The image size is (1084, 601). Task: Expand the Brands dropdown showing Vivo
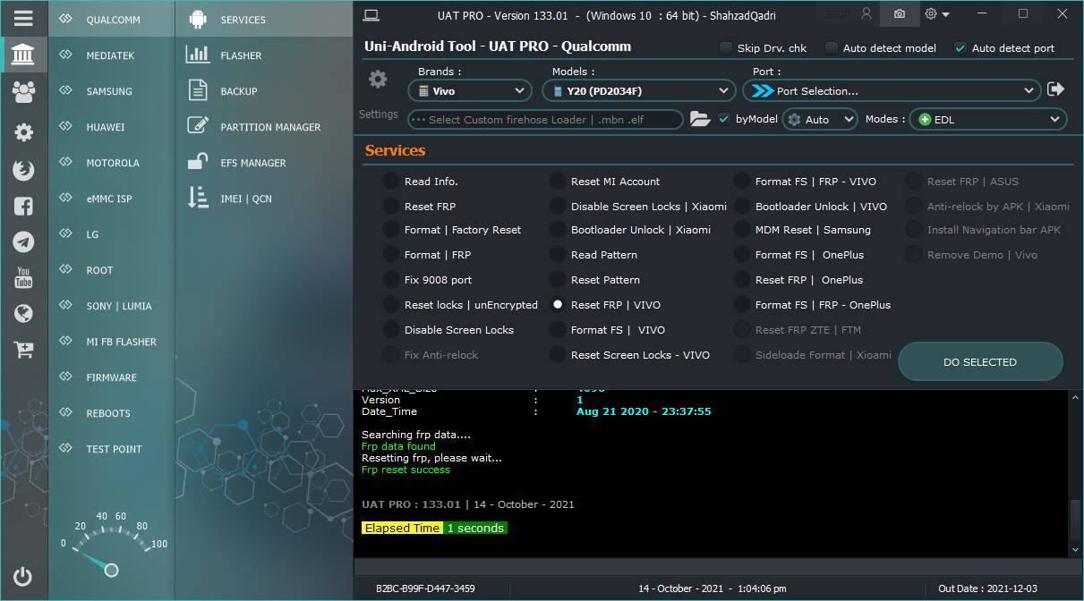(x=471, y=90)
